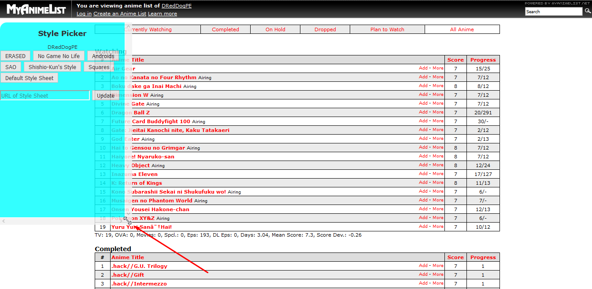Click the Search box in header
Screen dimensions: 592x289
[x=554, y=11]
